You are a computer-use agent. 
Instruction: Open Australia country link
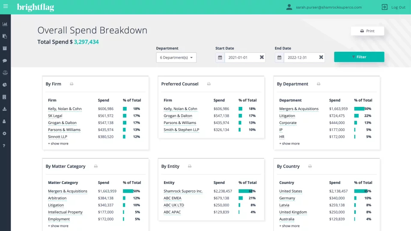click(x=287, y=219)
